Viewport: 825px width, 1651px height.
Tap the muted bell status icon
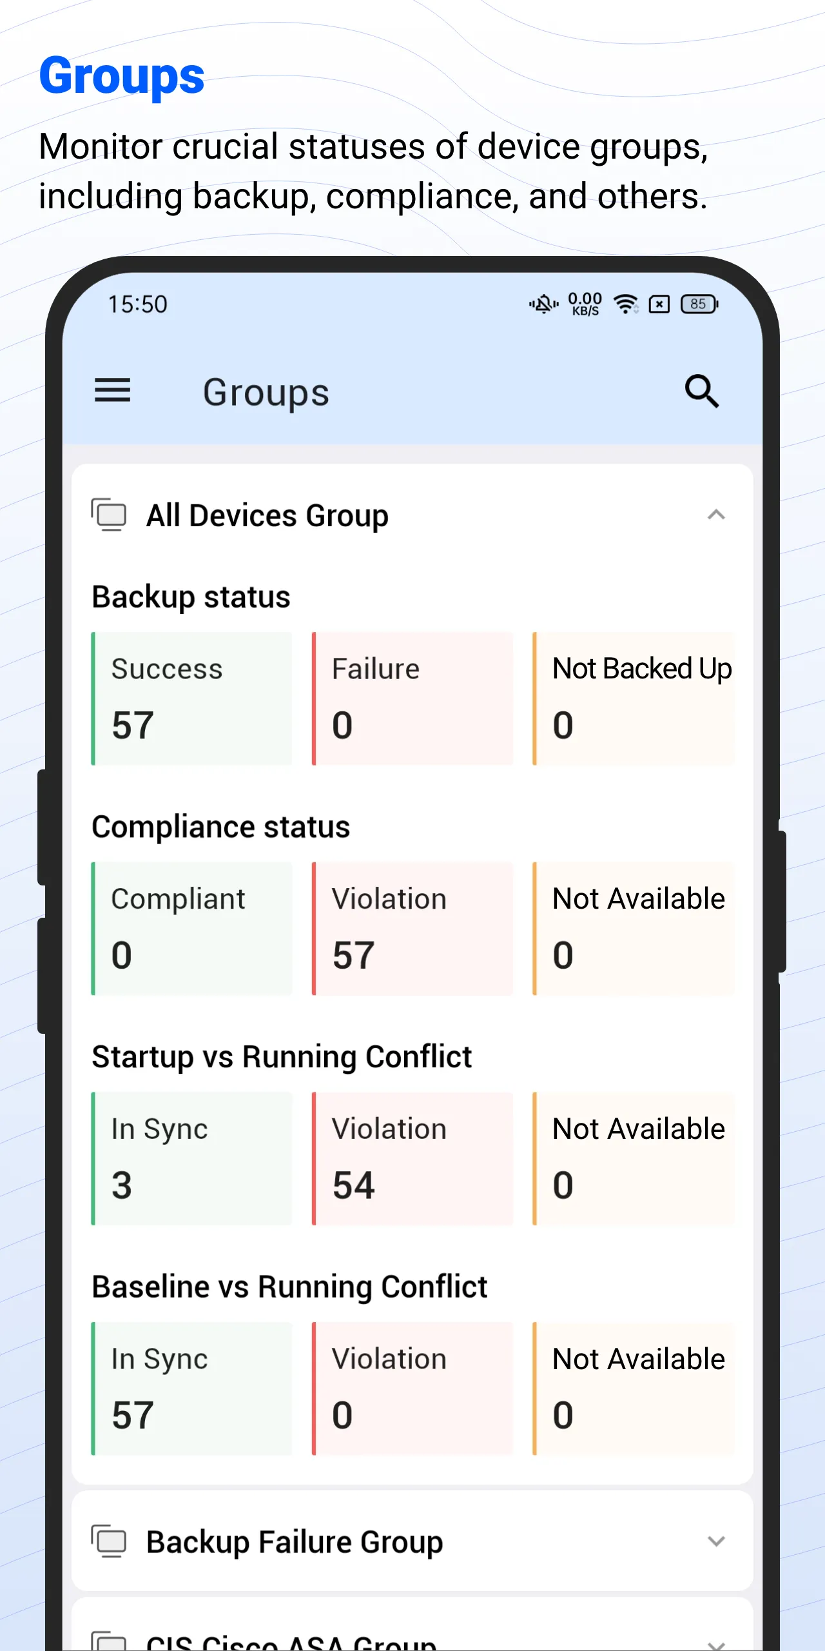[543, 304]
